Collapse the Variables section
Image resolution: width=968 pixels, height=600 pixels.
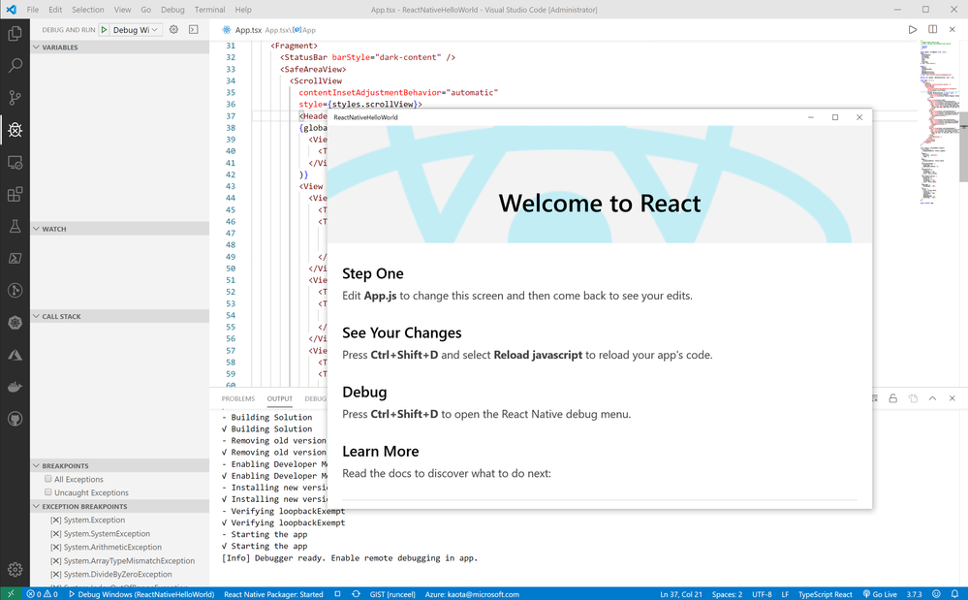coord(120,47)
